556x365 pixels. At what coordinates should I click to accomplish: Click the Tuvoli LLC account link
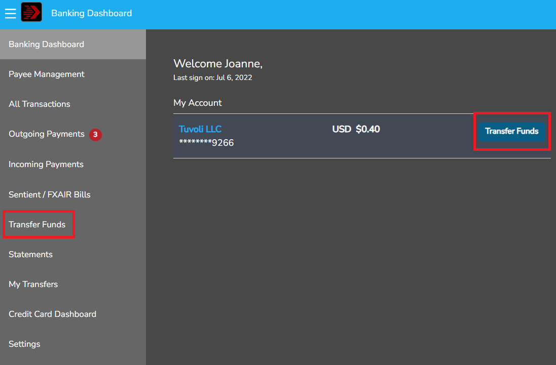pos(200,129)
